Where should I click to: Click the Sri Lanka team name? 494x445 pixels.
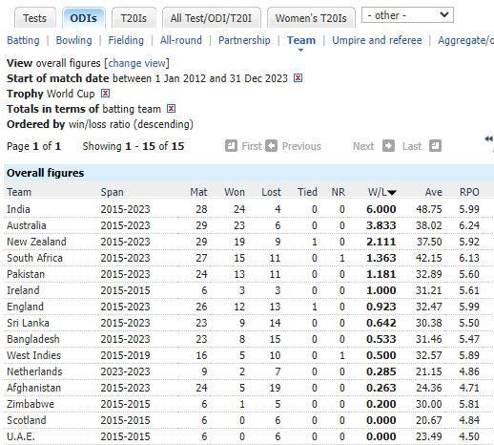28,323
